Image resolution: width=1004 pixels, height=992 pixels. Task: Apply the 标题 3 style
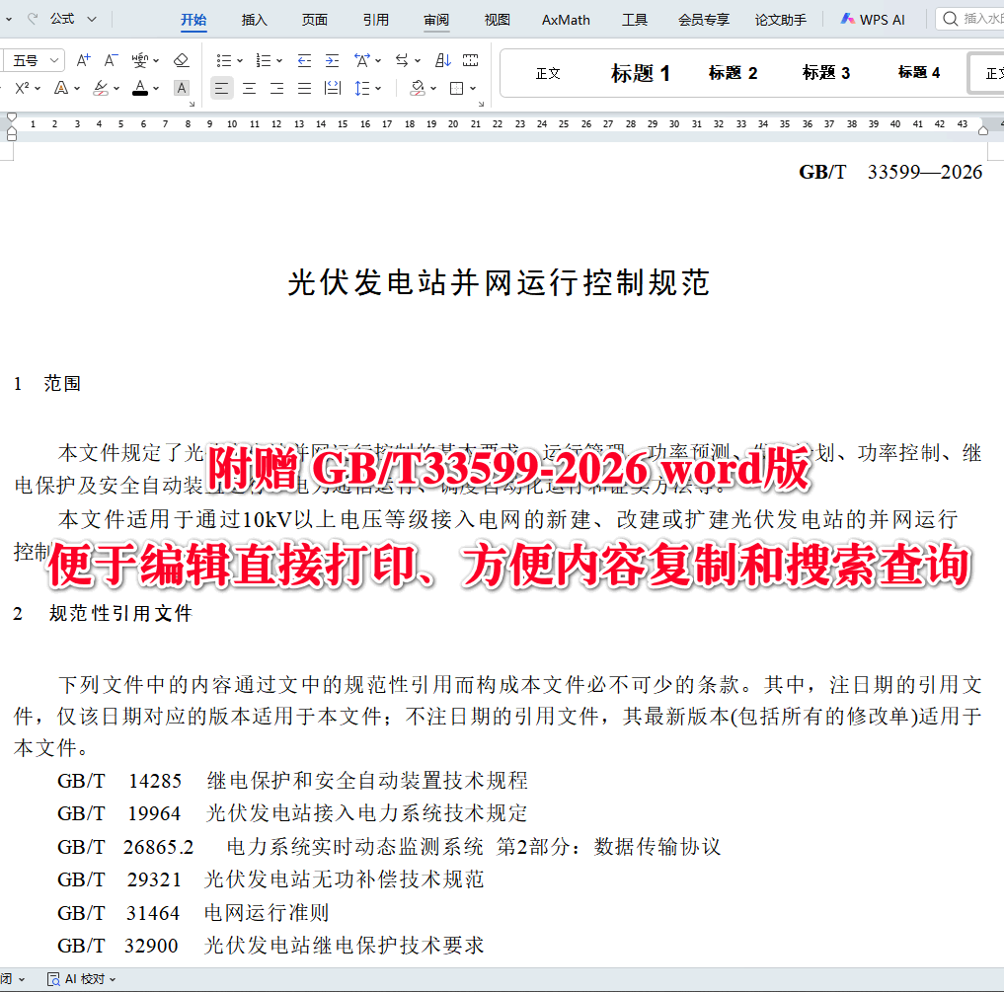826,73
